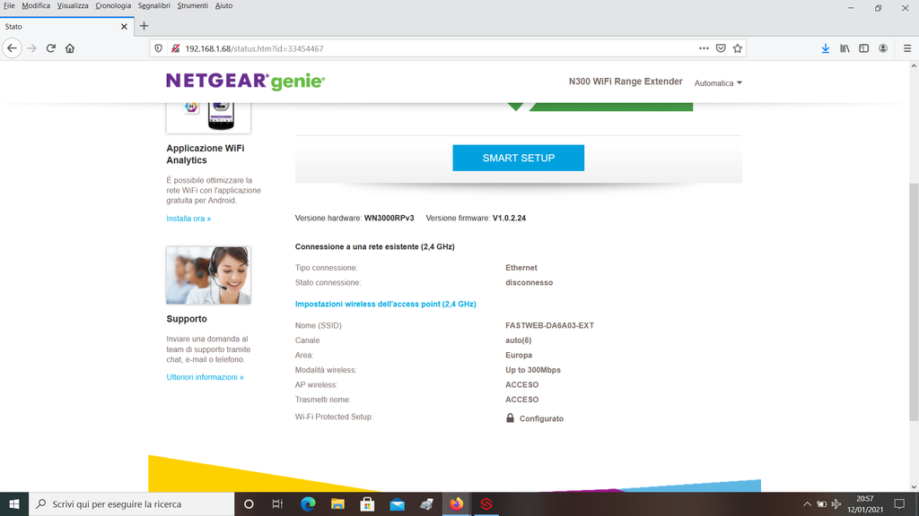Viewport: 919px width, 516px height.
Task: Open the Visualizza menu
Action: click(x=73, y=6)
